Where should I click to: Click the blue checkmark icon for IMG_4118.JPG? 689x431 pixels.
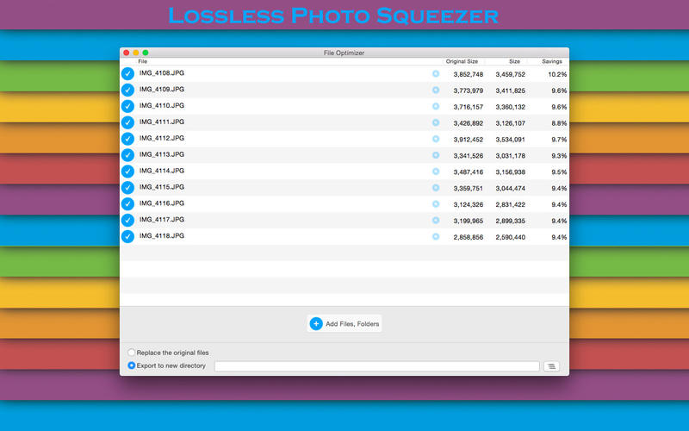[x=127, y=236]
